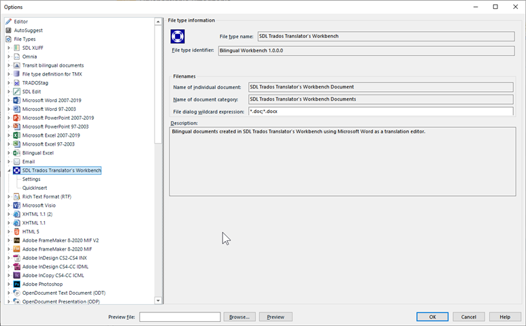Click the SDL Edit icon
This screenshot has width=526, height=326.
[x=16, y=91]
